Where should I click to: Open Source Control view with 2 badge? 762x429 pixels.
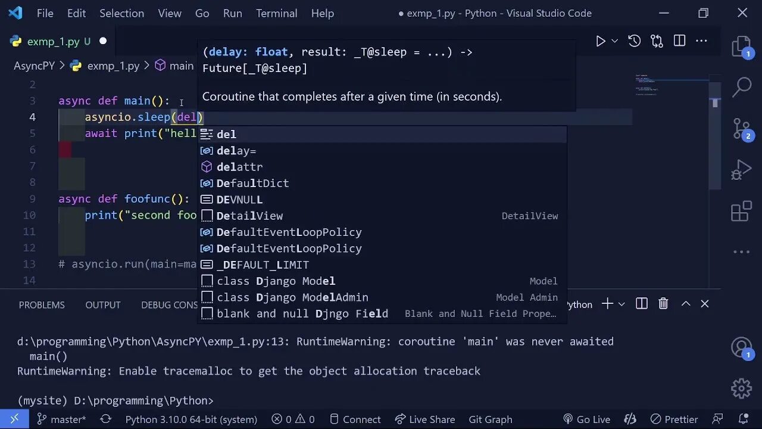coord(742,129)
